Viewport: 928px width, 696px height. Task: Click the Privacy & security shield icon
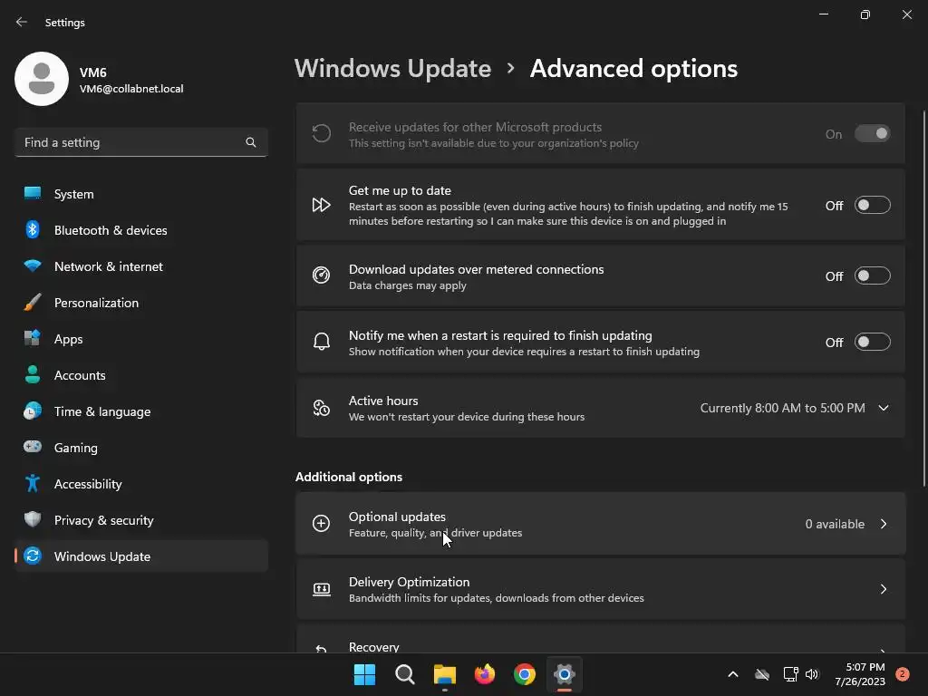coord(33,519)
